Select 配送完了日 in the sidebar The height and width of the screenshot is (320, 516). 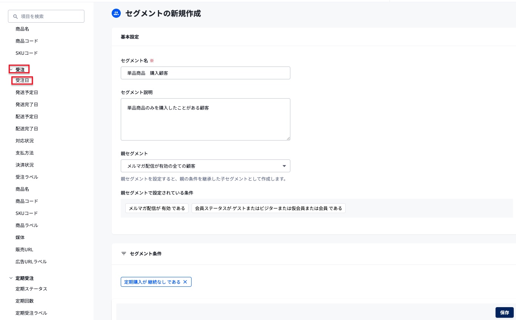pyautogui.click(x=27, y=128)
